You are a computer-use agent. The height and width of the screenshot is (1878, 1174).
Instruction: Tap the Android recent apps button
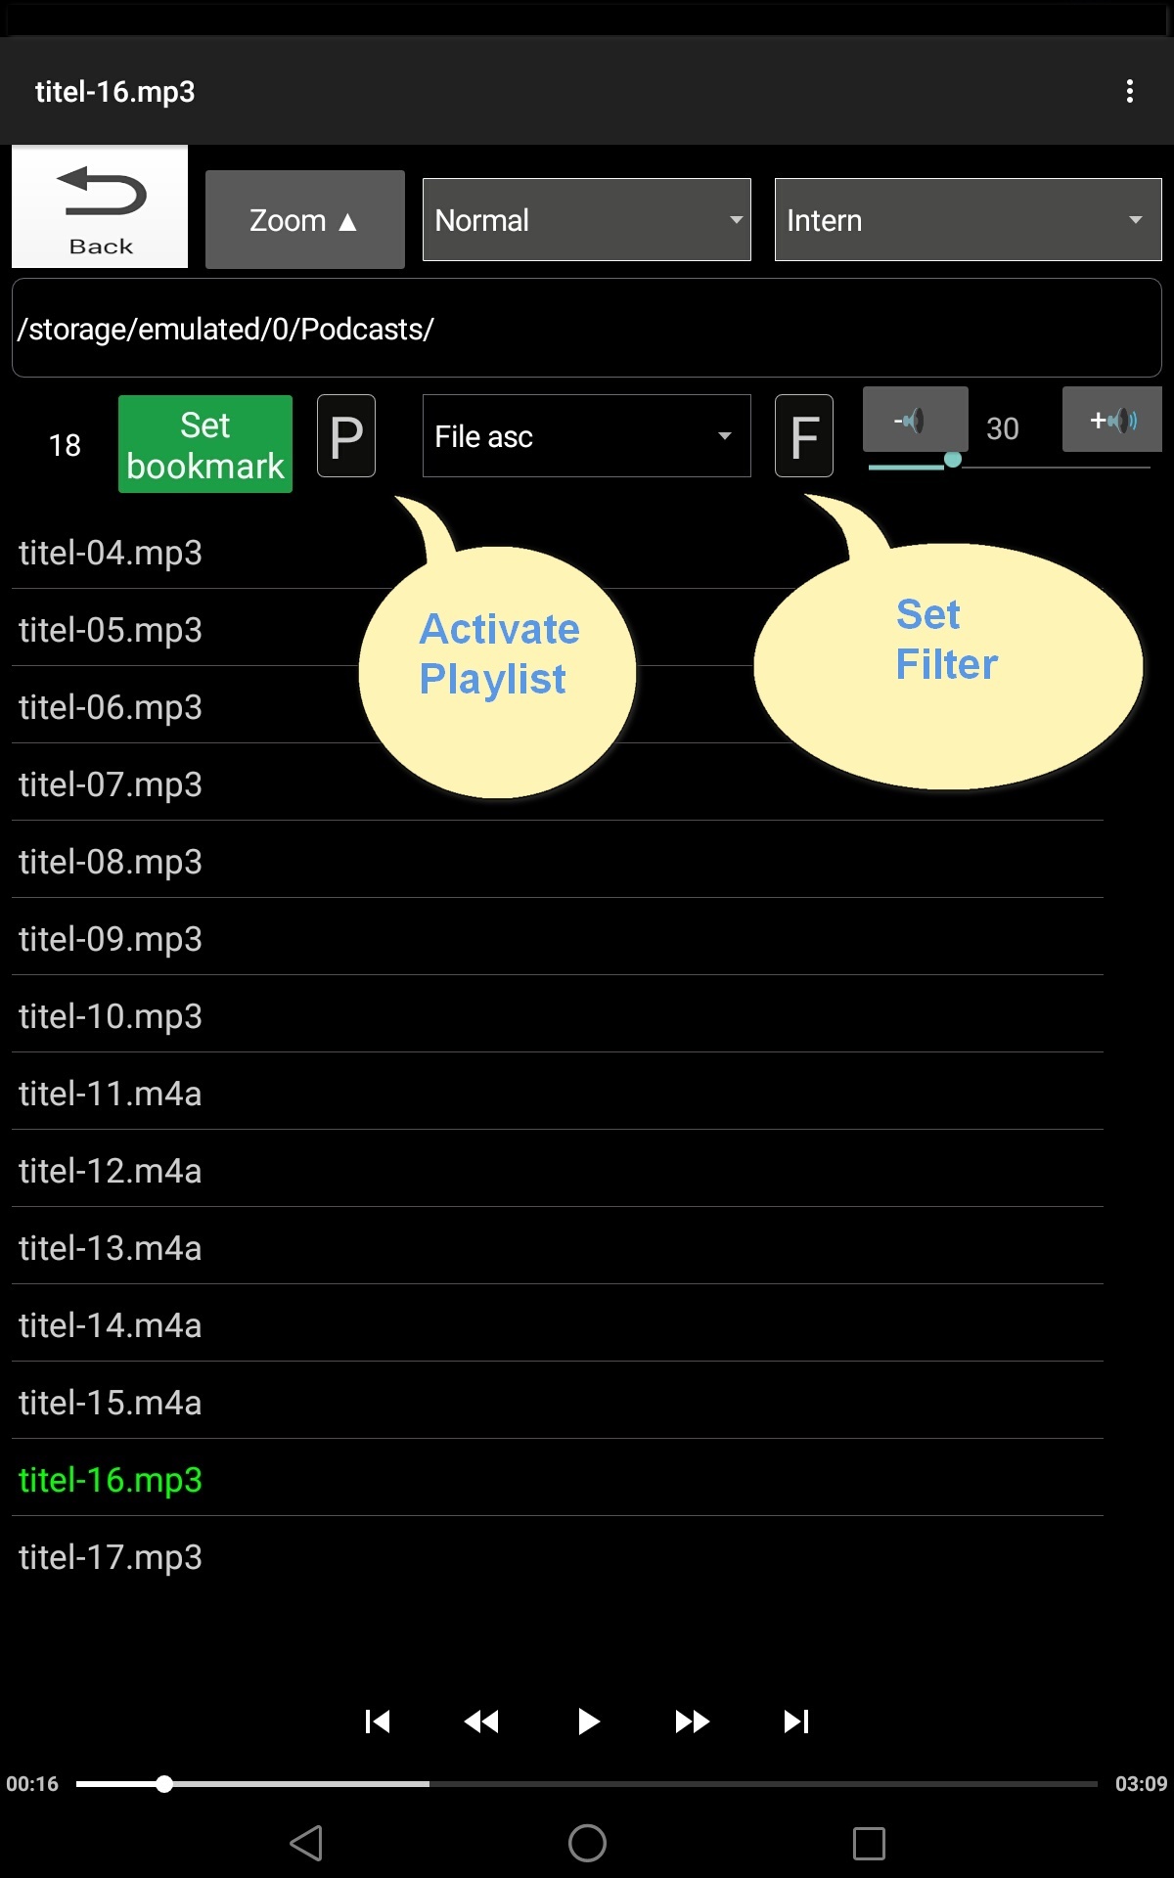[x=869, y=1843]
